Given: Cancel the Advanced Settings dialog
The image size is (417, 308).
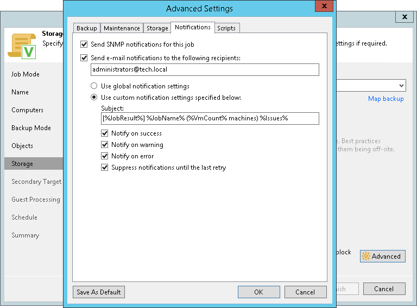Looking at the screenshot, I should [x=305, y=292].
